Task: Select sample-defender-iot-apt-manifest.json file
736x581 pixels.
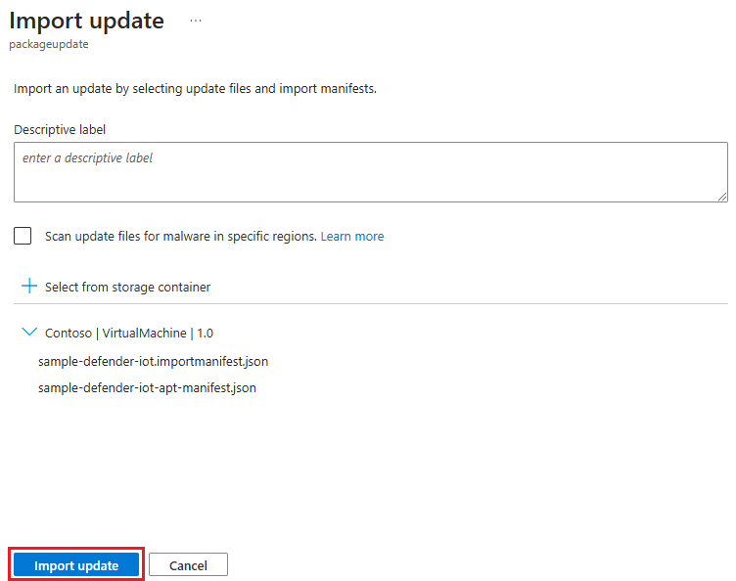Action: [x=147, y=387]
